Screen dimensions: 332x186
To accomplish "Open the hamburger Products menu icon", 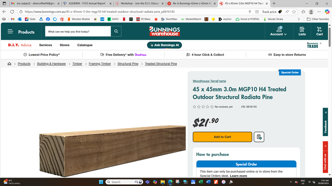I will pyautogui.click(x=10, y=32).
